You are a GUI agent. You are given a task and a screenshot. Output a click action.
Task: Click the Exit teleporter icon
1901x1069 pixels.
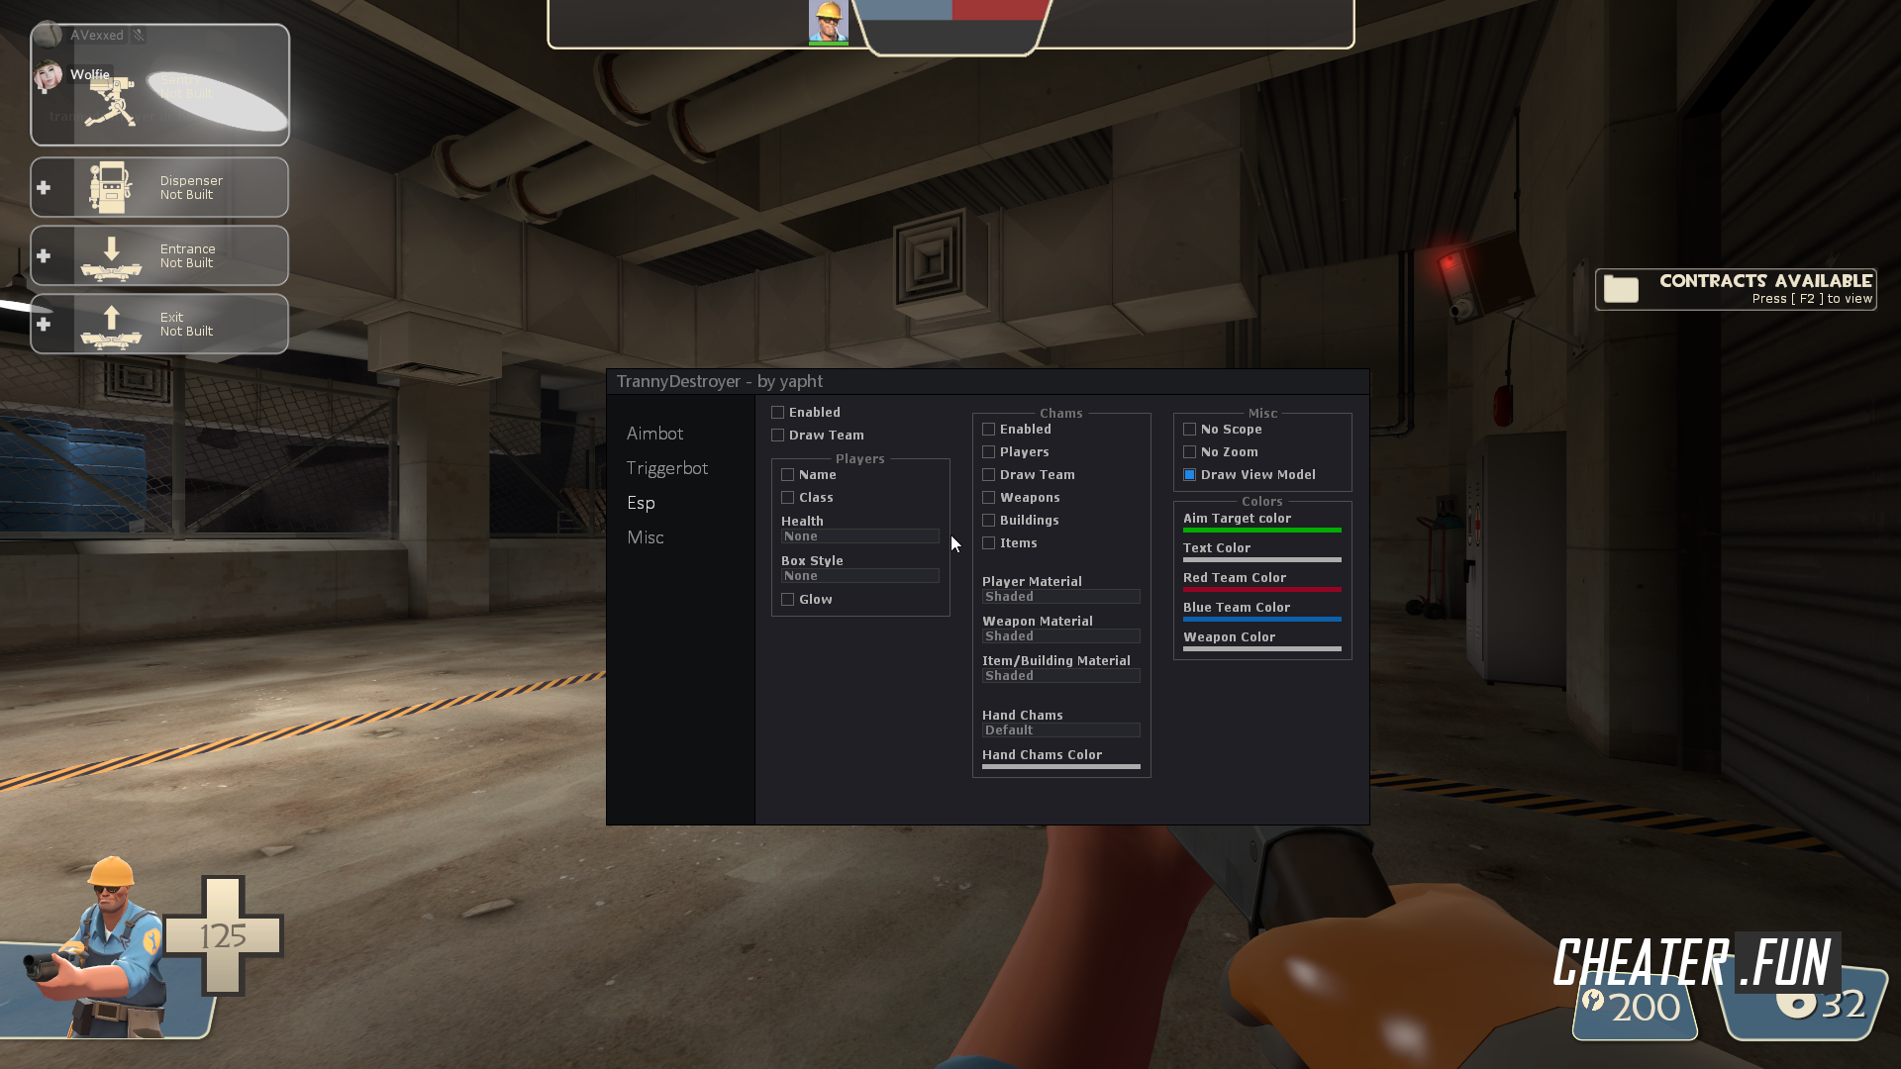tap(111, 324)
